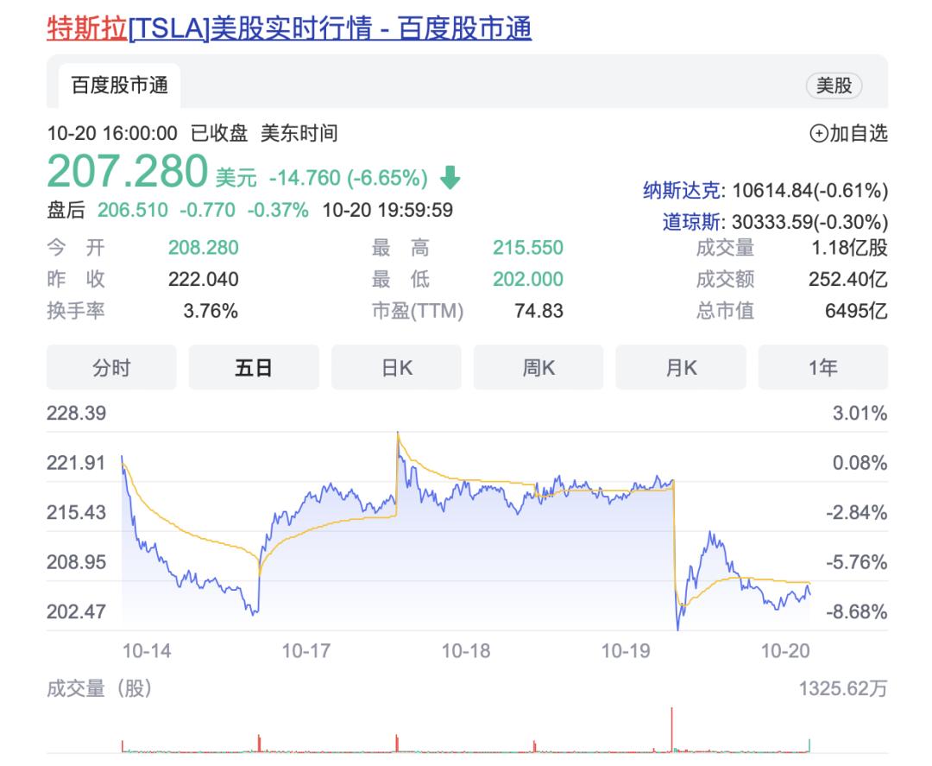
Task: Click the 今开 value 208.280
Action: (204, 247)
